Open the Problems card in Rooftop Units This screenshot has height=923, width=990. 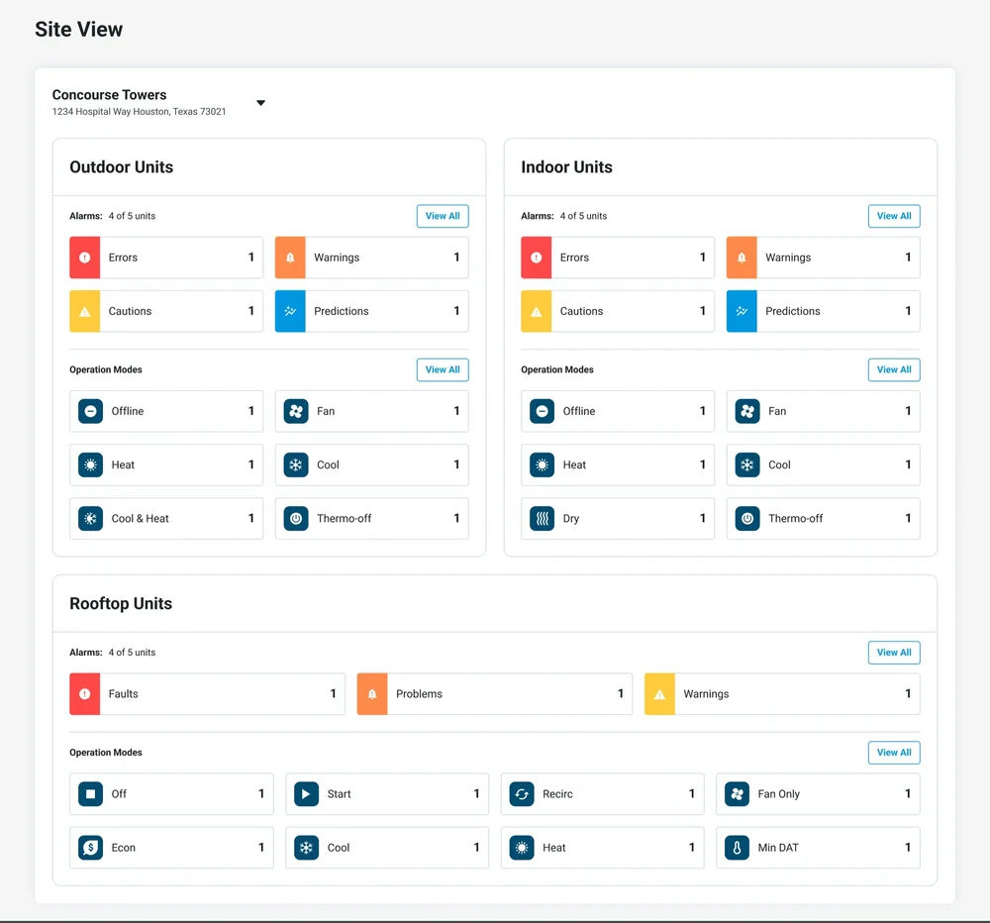pos(494,694)
